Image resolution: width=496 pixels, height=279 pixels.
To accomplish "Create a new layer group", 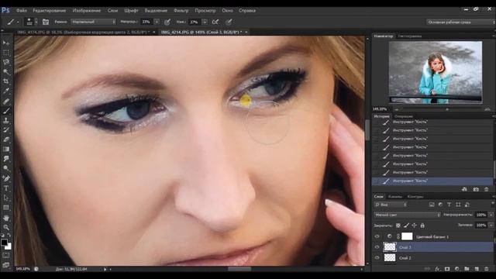I will [x=467, y=269].
